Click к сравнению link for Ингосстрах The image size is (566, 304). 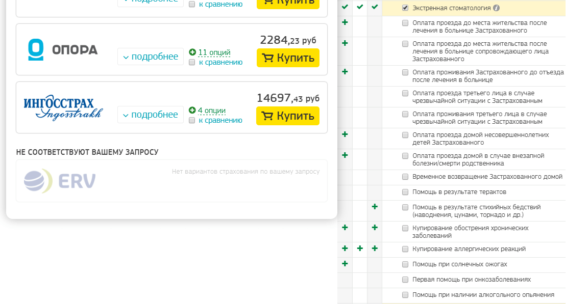pos(220,120)
